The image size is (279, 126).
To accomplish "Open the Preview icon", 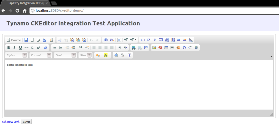I will coord(38,40).
